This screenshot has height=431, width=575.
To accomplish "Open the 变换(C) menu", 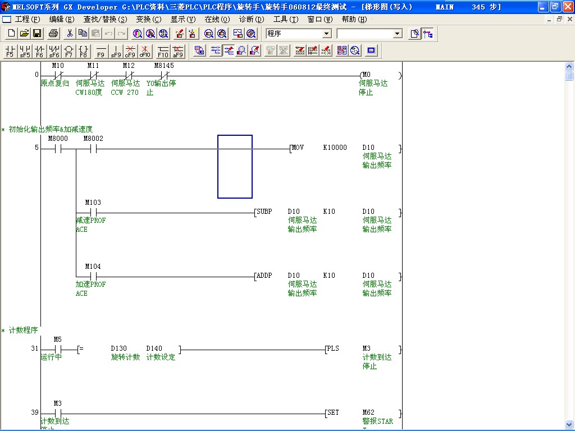I will pos(148,20).
